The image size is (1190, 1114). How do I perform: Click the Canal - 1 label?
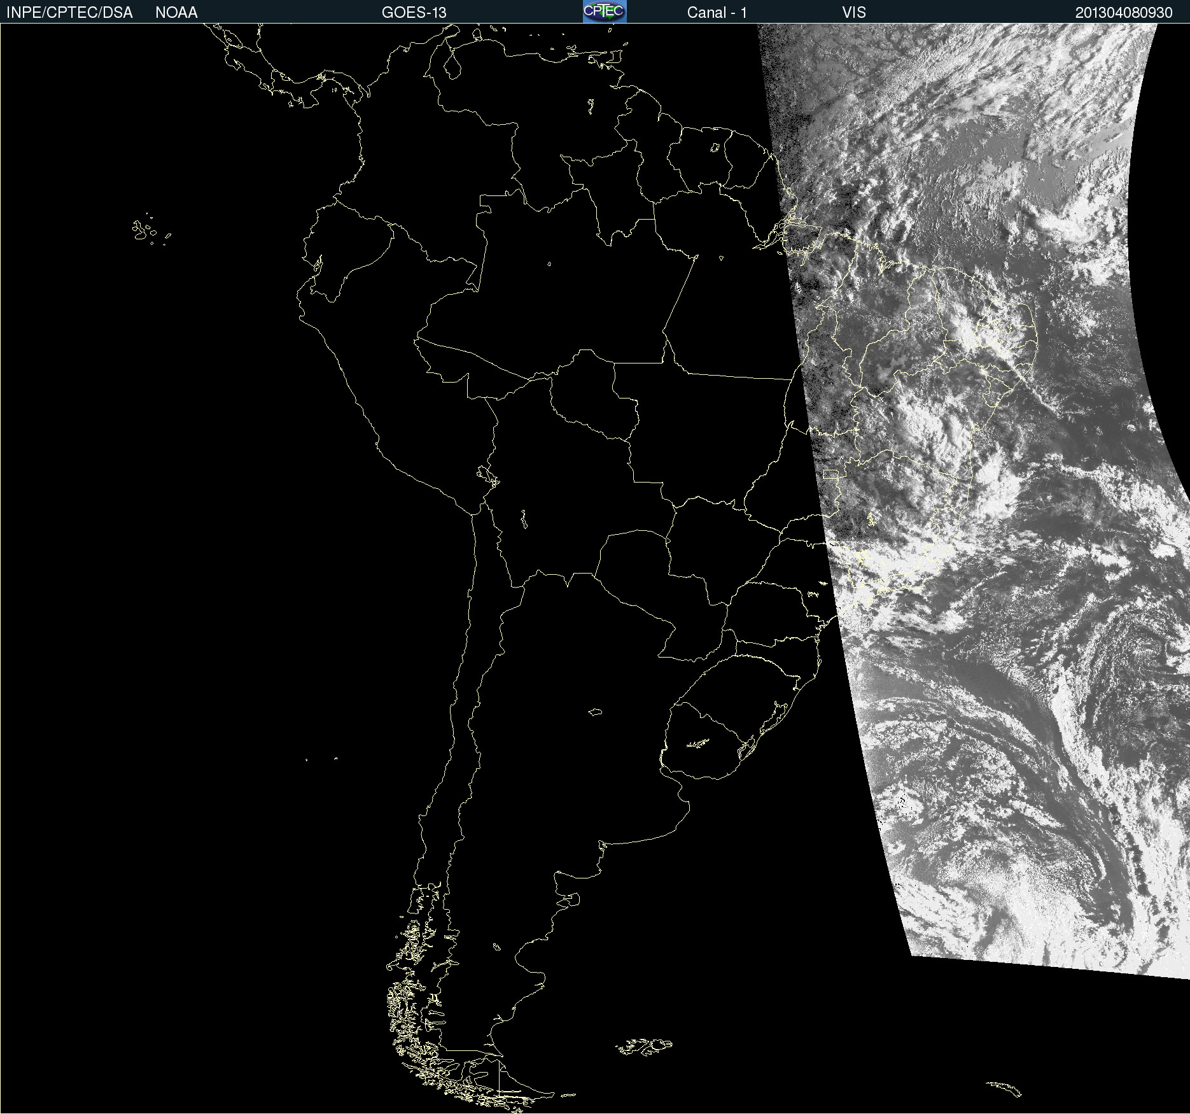point(717,13)
